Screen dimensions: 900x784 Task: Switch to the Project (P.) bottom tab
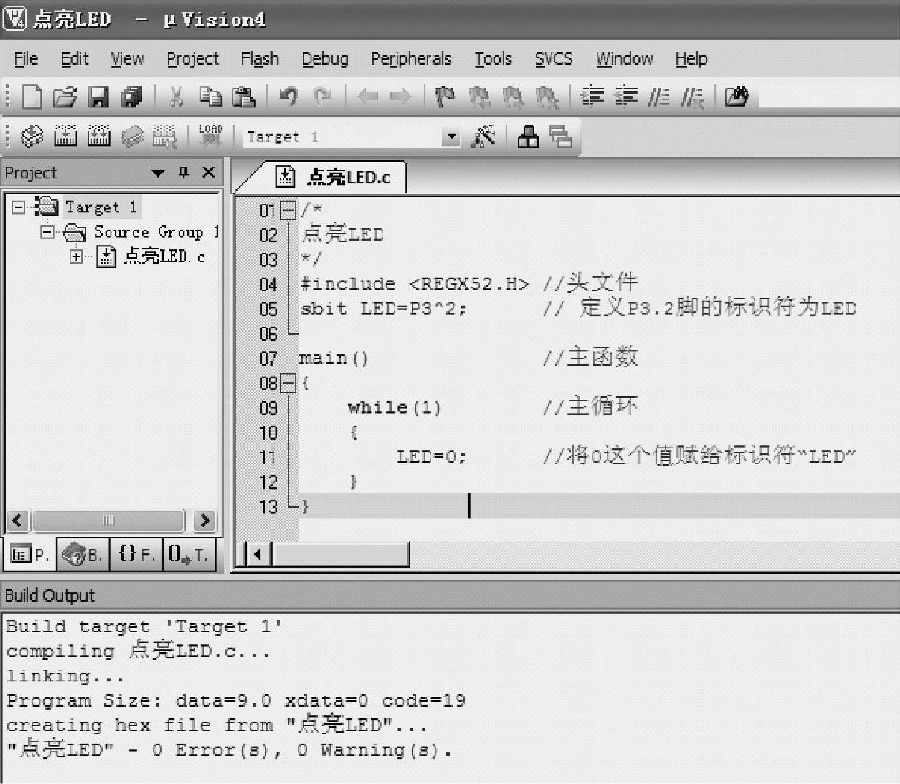point(30,554)
